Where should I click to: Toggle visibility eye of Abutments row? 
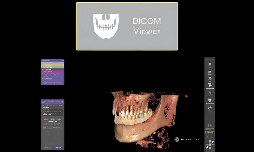[x=44, y=69]
